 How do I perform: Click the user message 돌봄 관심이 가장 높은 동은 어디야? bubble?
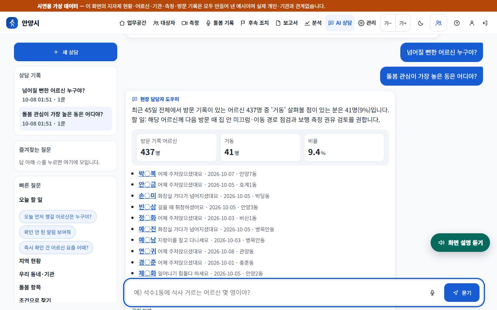point(431,76)
